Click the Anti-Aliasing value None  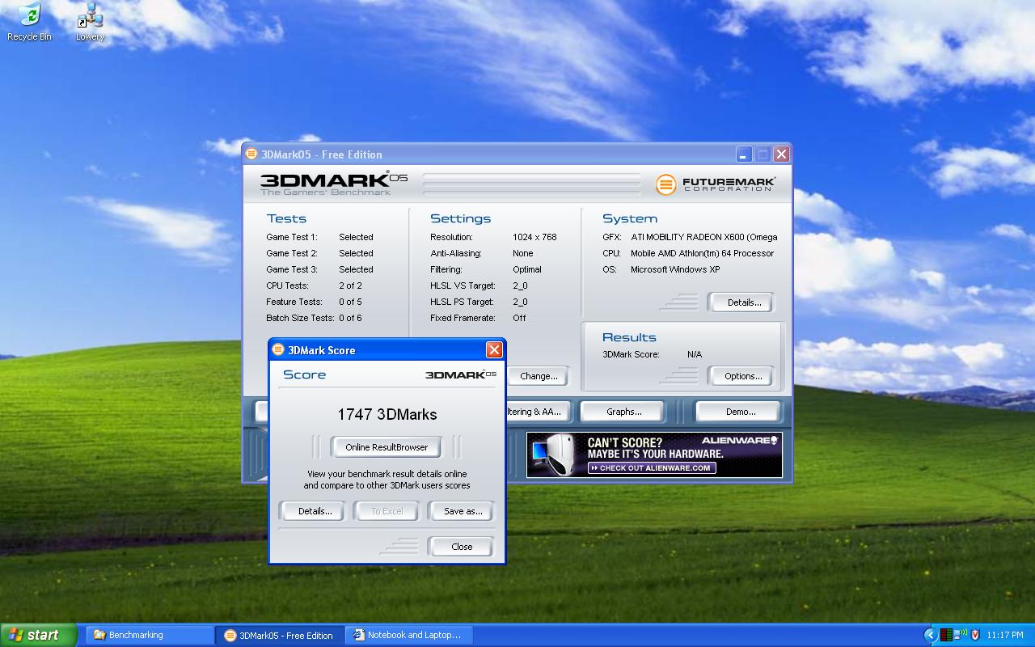[x=523, y=253]
